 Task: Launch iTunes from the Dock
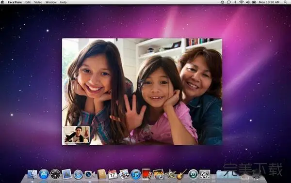(x=136, y=174)
